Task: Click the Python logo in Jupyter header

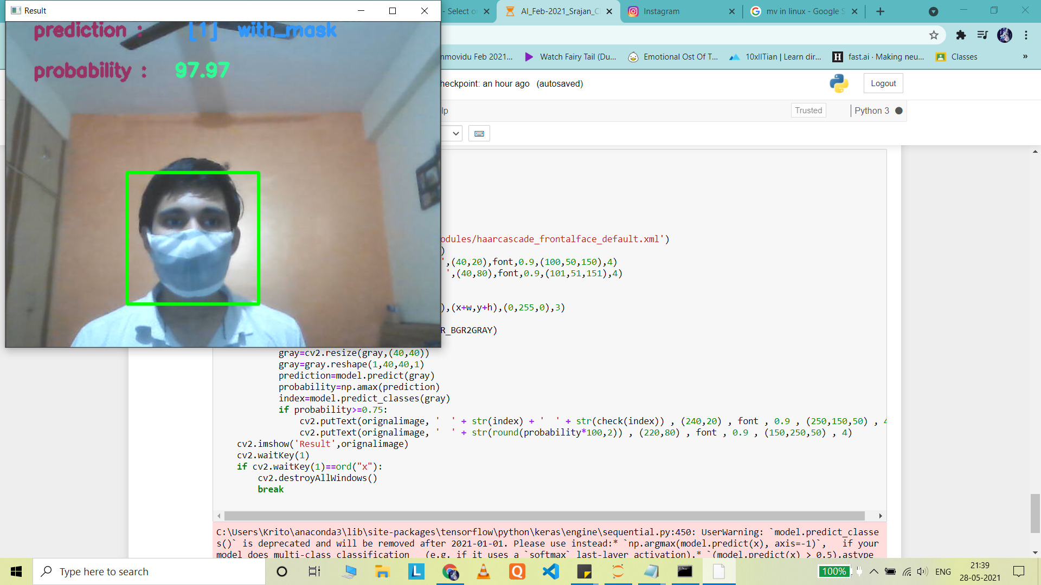Action: coord(839,83)
